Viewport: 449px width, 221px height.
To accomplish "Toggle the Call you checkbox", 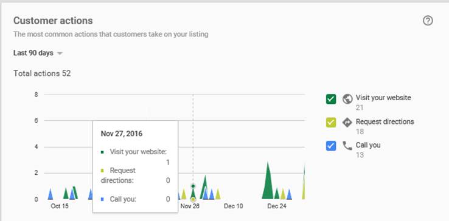I will point(331,146).
